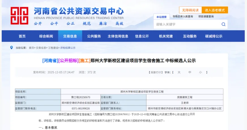
Task: Click the blue location pin icon
Action: [x=12, y=47]
